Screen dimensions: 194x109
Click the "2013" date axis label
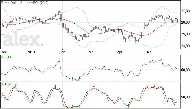pos(31,52)
